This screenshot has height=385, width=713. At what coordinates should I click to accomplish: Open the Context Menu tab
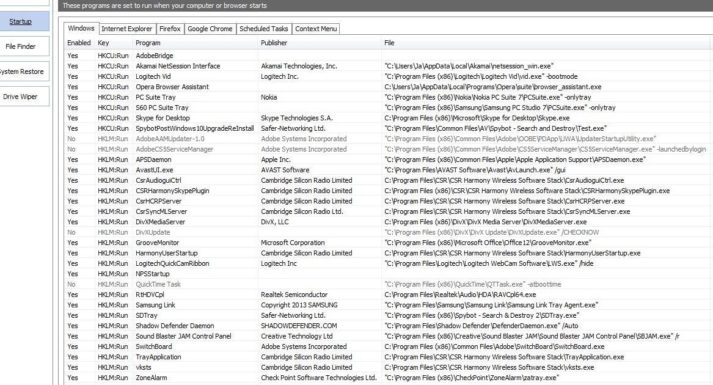[316, 29]
